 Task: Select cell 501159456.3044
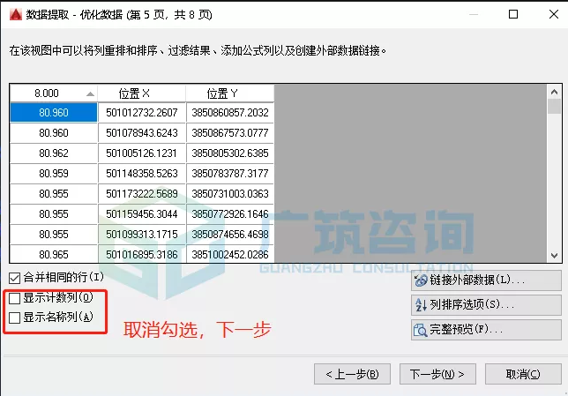point(142,213)
